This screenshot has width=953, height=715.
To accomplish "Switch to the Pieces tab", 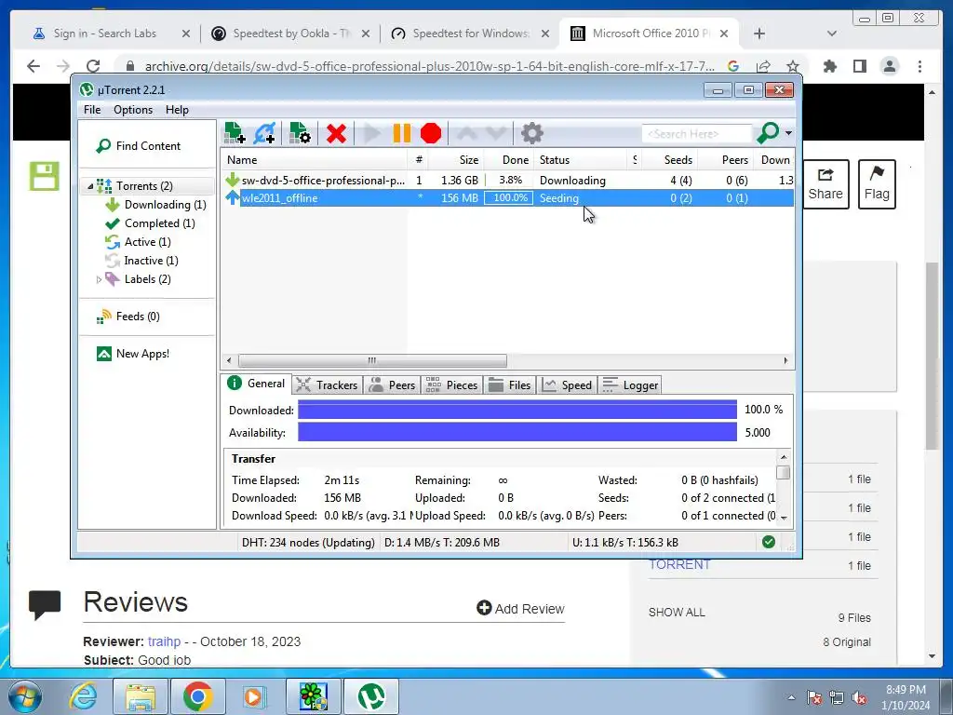I will click(x=452, y=384).
